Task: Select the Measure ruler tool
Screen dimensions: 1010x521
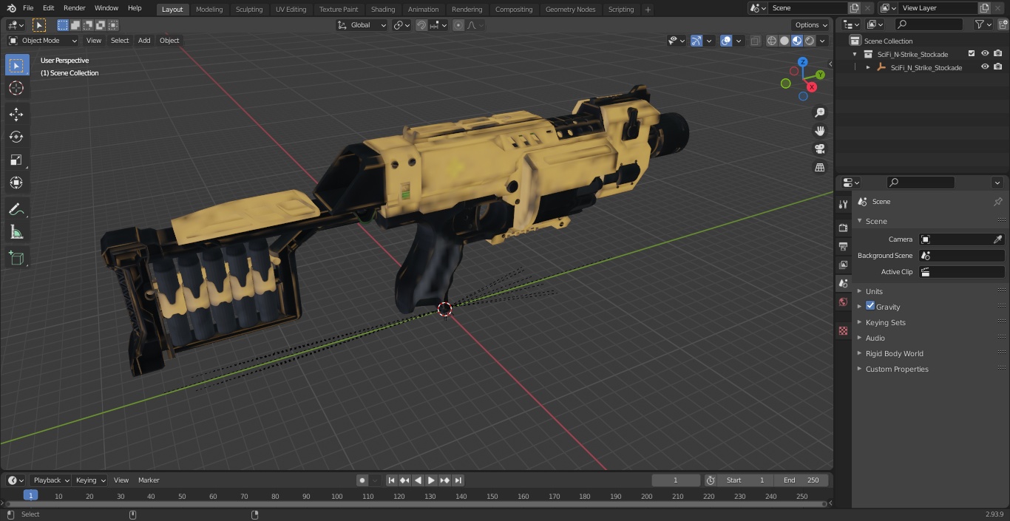Action: 16,233
